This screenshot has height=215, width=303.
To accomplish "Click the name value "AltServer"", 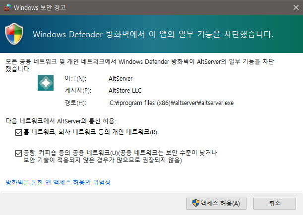I will pos(121,79).
